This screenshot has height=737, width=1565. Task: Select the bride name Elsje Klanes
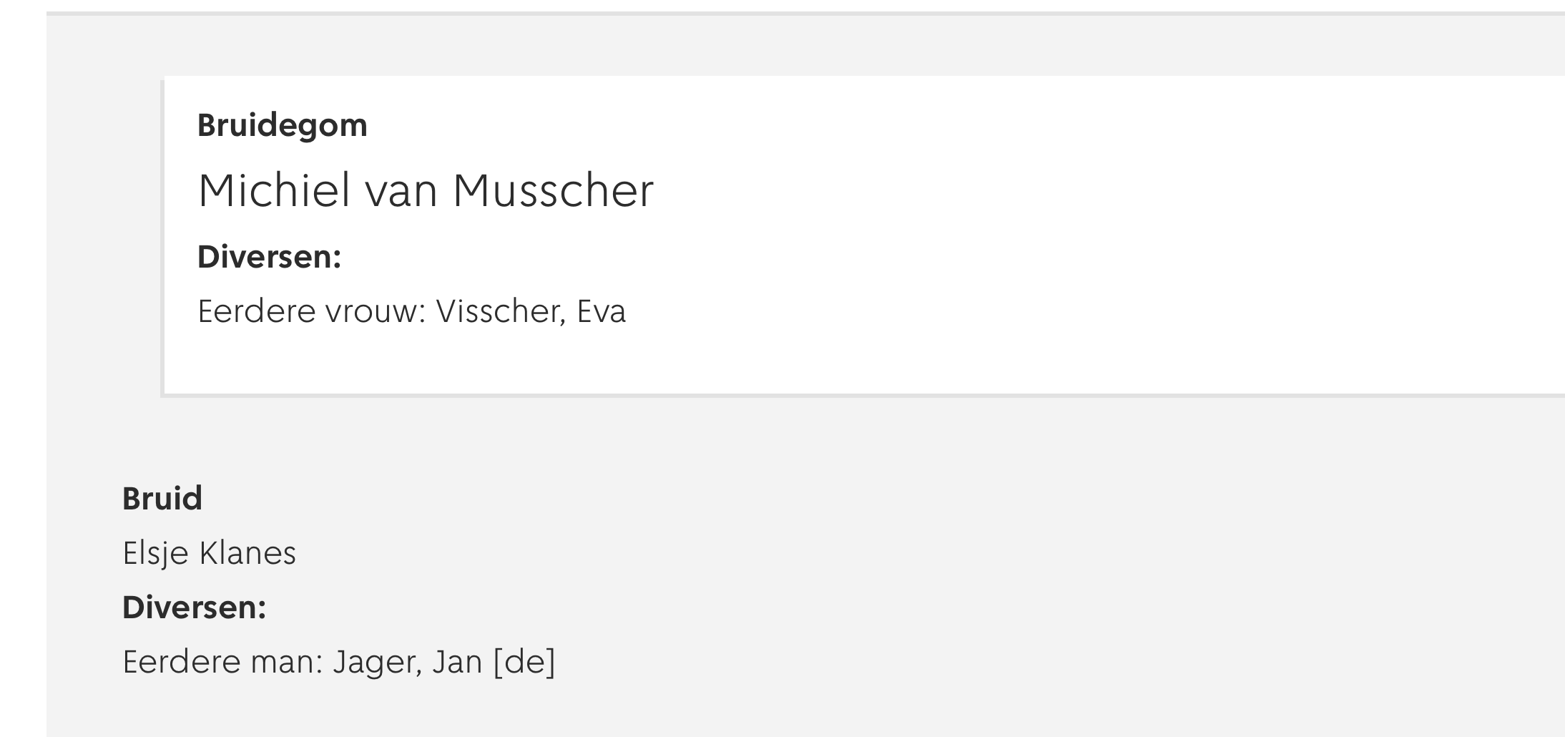pos(209,553)
